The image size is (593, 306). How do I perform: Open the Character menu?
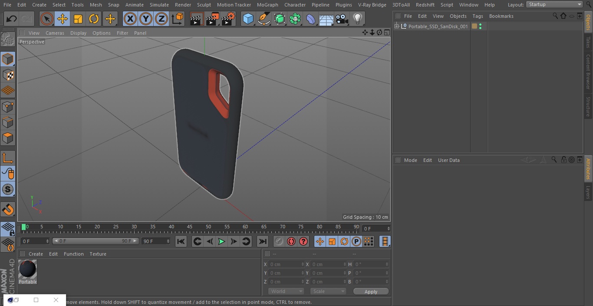pyautogui.click(x=295, y=5)
